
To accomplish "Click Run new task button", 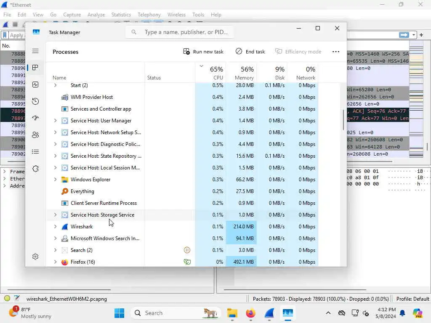I will (203, 52).
